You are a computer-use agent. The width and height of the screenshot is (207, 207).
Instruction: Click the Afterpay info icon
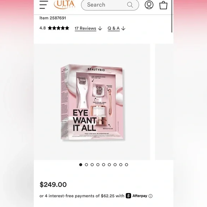pos(150,196)
